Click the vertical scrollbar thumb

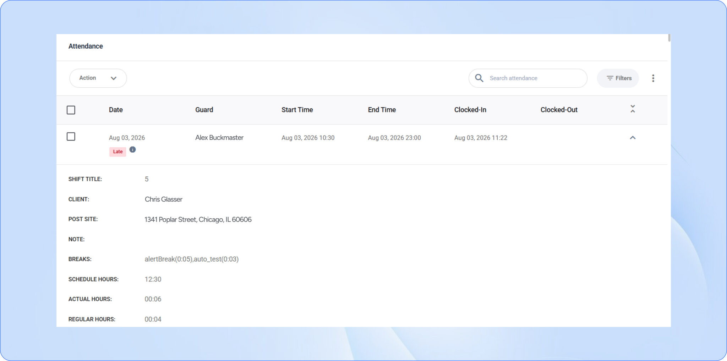pos(669,38)
